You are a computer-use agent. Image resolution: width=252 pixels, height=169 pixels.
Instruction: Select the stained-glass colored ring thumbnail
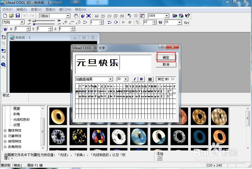click(99, 137)
